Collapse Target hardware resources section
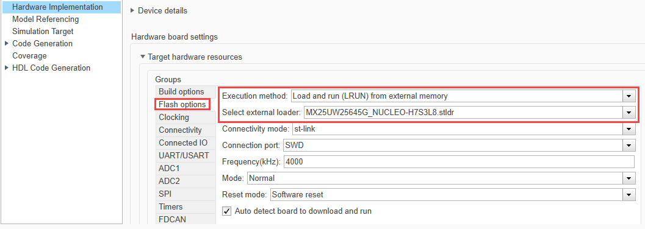 click(x=143, y=57)
